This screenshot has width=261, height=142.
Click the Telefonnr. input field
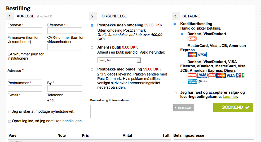pyautogui.click(x=68, y=101)
